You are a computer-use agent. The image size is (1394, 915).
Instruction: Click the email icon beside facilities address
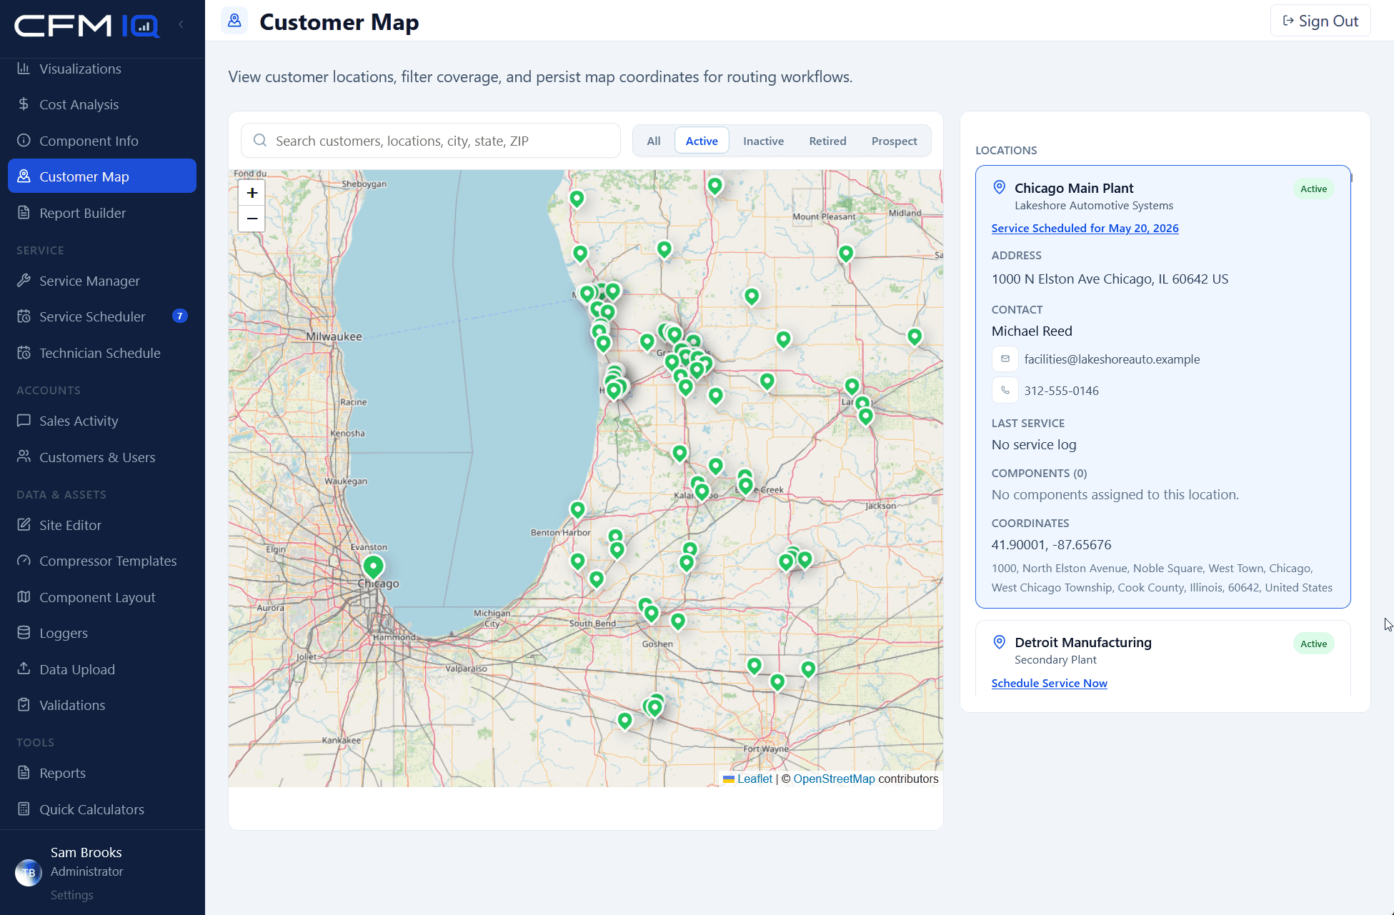coord(1005,359)
